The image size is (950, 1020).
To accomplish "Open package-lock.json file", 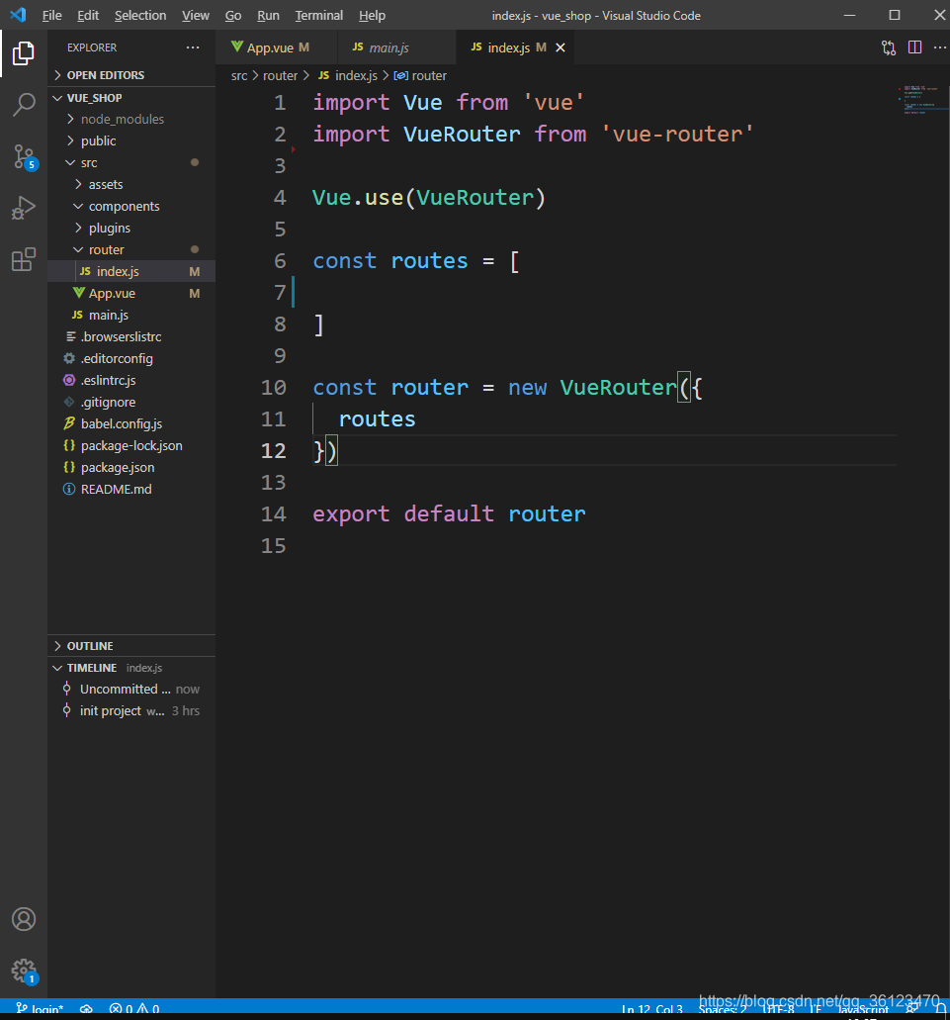I will 131,445.
